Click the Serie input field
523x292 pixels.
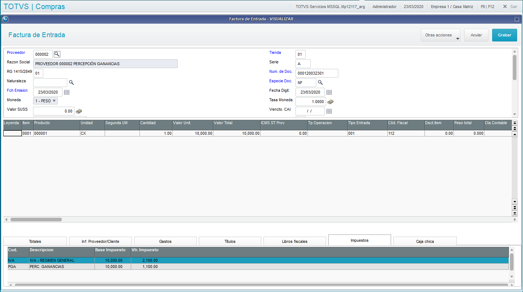303,64
